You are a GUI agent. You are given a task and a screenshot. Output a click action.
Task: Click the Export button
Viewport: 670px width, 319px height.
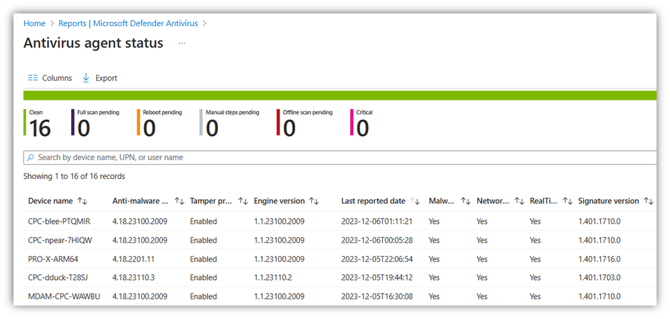[100, 78]
